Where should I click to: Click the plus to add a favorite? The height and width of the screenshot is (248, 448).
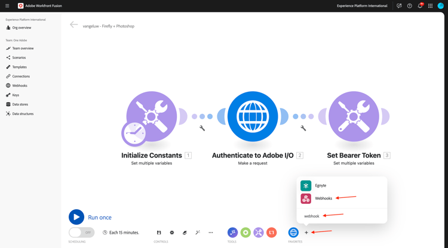tap(306, 232)
